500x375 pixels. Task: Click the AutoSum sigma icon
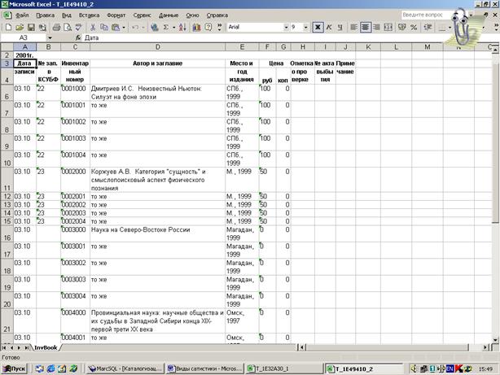pyautogui.click(x=165, y=27)
